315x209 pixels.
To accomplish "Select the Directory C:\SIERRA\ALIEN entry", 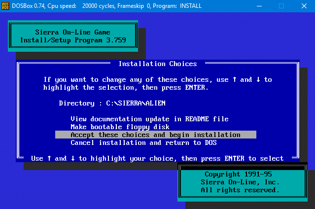I will pos(112,104).
